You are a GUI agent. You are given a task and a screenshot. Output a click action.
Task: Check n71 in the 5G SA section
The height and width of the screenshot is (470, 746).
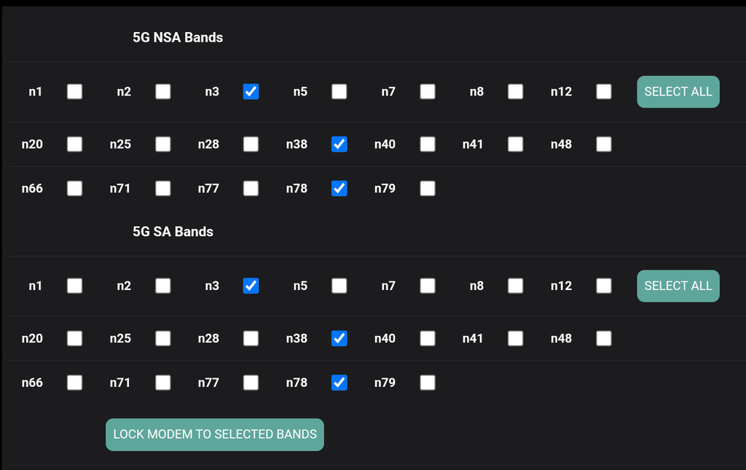(x=162, y=383)
